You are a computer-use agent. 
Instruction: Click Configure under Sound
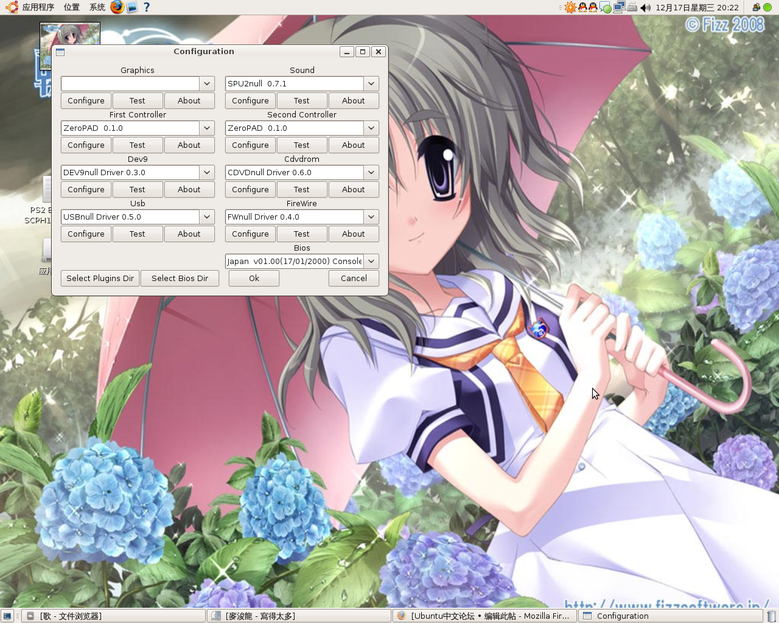[x=250, y=100]
